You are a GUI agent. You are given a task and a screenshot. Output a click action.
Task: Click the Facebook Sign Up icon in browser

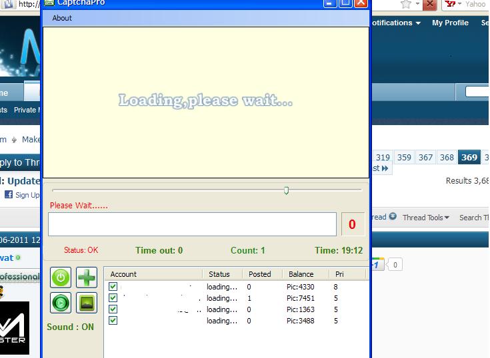(x=9, y=194)
